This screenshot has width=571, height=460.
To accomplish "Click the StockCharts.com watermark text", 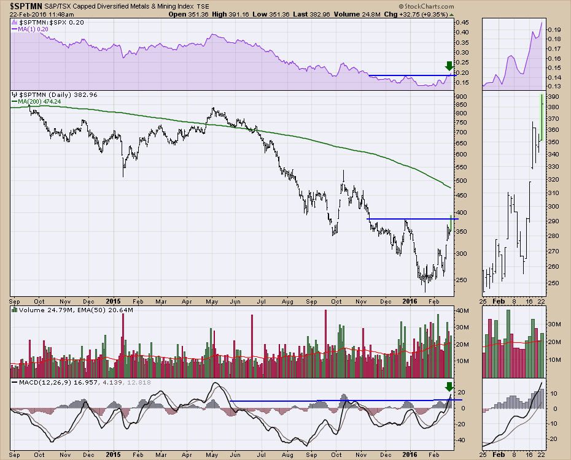I will pyautogui.click(x=427, y=6).
